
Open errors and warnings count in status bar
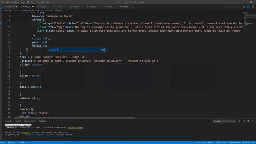coord(12,142)
